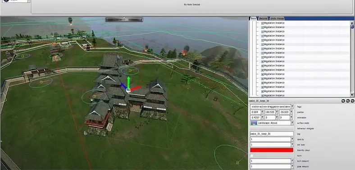This screenshot has height=170, width=355.
Task: Click the arrow beside the opacity value
Action: [x=292, y=139]
